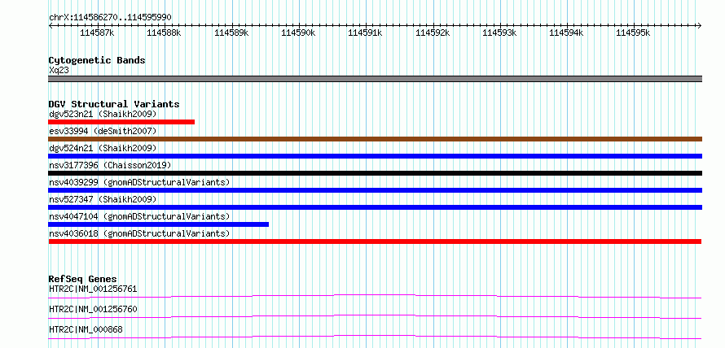
Task: Open the esv33994 (deSmith2007) label
Action: click(x=103, y=131)
